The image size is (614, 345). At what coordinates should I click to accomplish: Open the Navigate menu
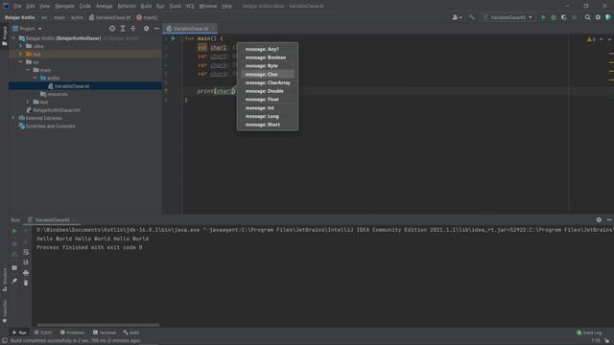tap(64, 6)
